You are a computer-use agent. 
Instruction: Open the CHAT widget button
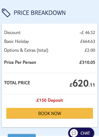click(x=81, y=133)
